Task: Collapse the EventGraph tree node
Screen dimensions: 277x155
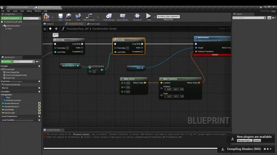Action: point(1,69)
